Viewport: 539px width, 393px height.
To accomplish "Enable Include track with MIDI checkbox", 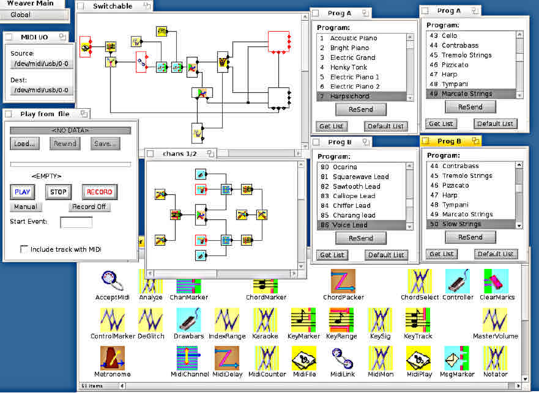I will [x=24, y=249].
